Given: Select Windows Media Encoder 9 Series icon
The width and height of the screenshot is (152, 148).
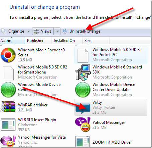Looking at the screenshot, I should tap(8, 55).
